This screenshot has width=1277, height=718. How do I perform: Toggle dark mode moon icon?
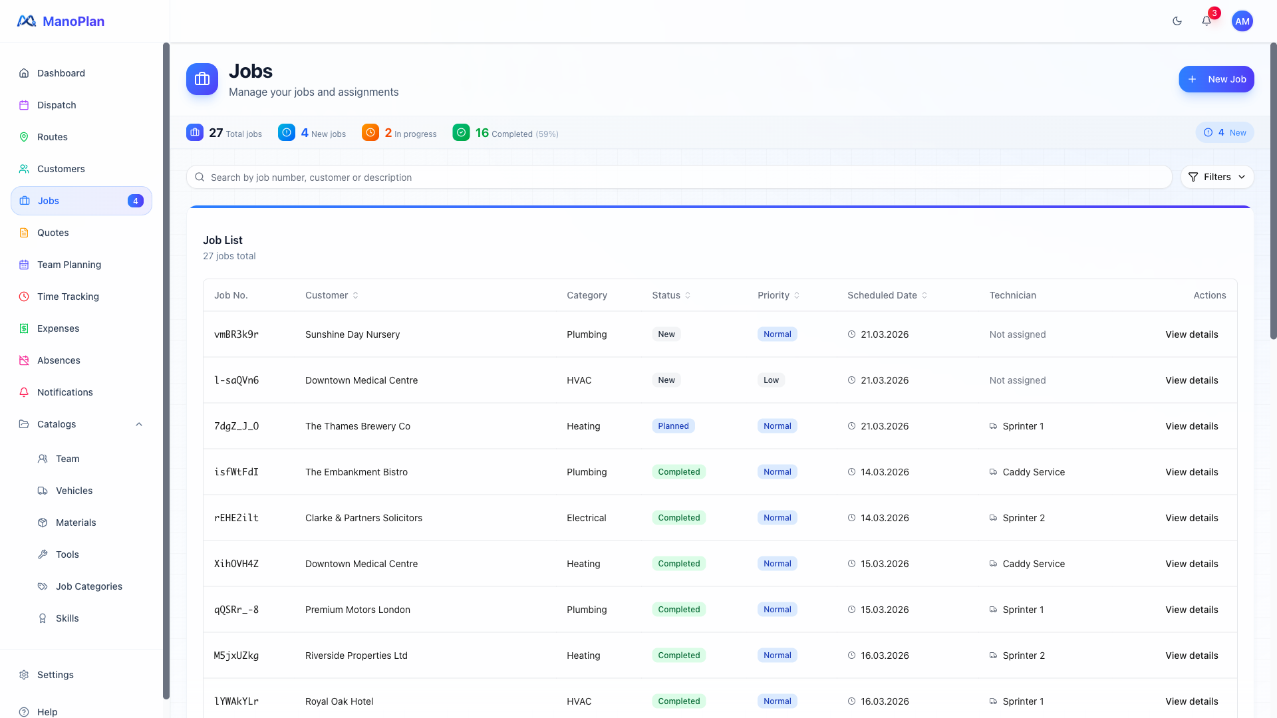coord(1177,21)
